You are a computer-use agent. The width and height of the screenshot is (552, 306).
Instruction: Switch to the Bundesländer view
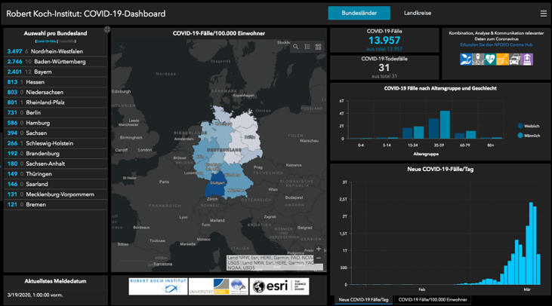coord(359,13)
